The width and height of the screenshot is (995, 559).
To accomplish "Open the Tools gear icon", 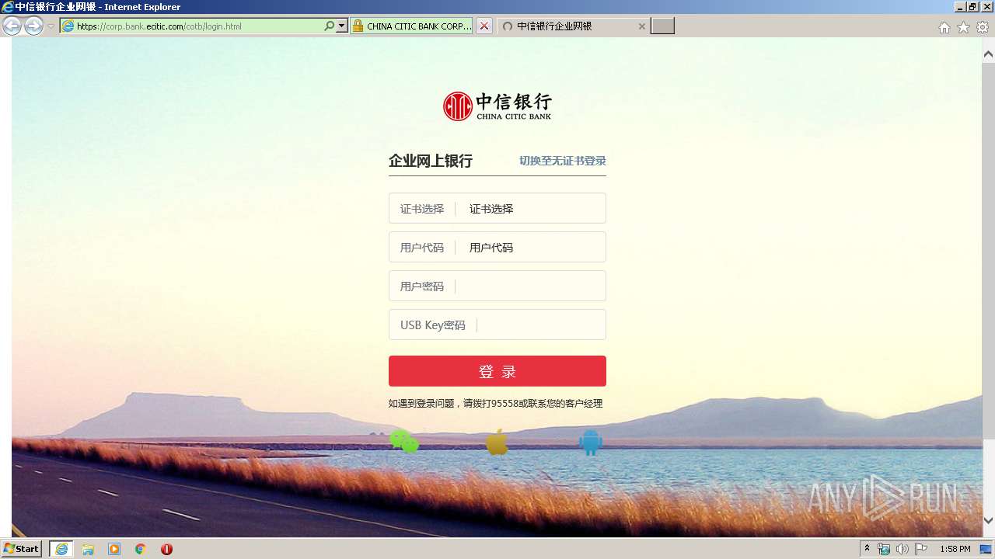I will (x=983, y=27).
